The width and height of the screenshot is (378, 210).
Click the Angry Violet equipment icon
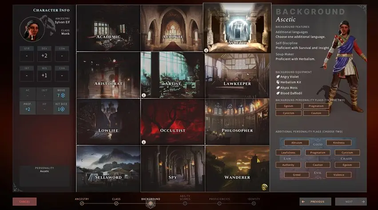pyautogui.click(x=278, y=77)
